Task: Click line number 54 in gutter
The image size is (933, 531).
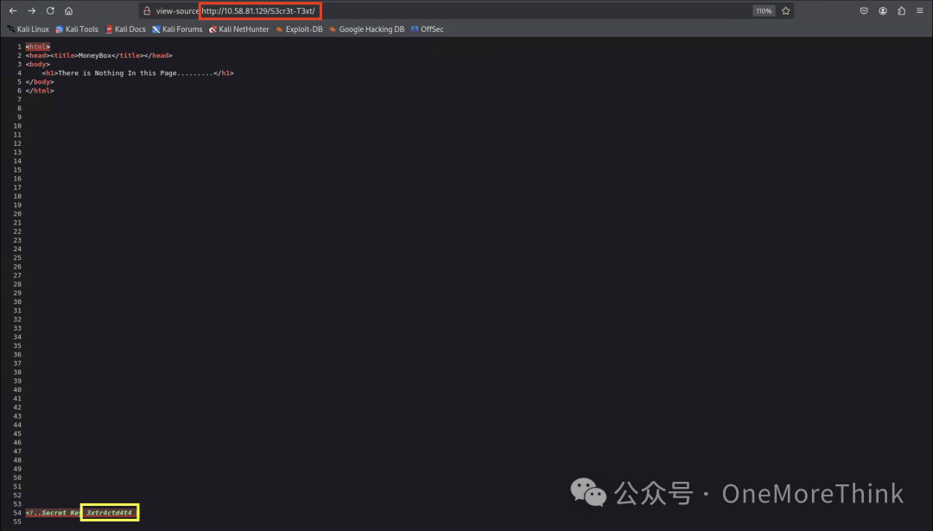Action: click(17, 513)
